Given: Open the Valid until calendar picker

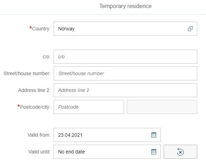Looking at the screenshot, I should 154,152.
